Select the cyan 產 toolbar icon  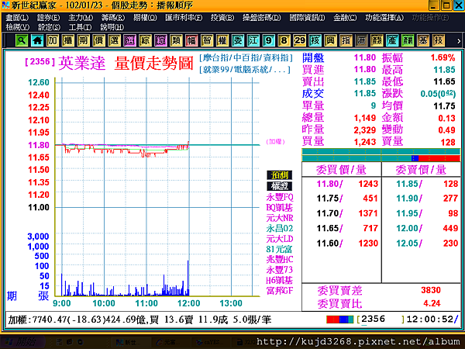point(392,40)
